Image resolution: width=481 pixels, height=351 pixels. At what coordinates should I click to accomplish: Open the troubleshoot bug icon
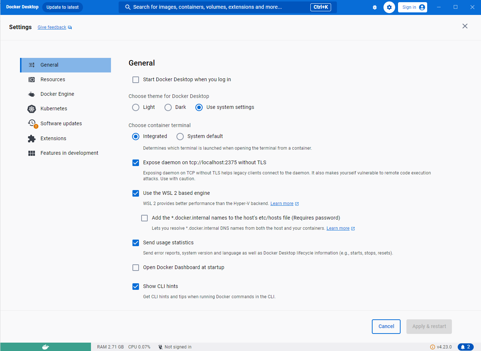point(375,7)
